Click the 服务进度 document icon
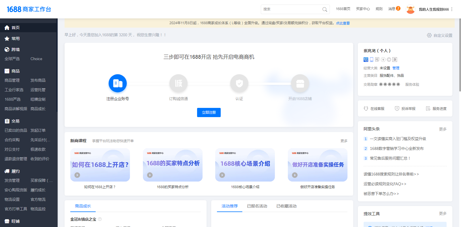This screenshot has width=461, height=227. pyautogui.click(x=428, y=108)
